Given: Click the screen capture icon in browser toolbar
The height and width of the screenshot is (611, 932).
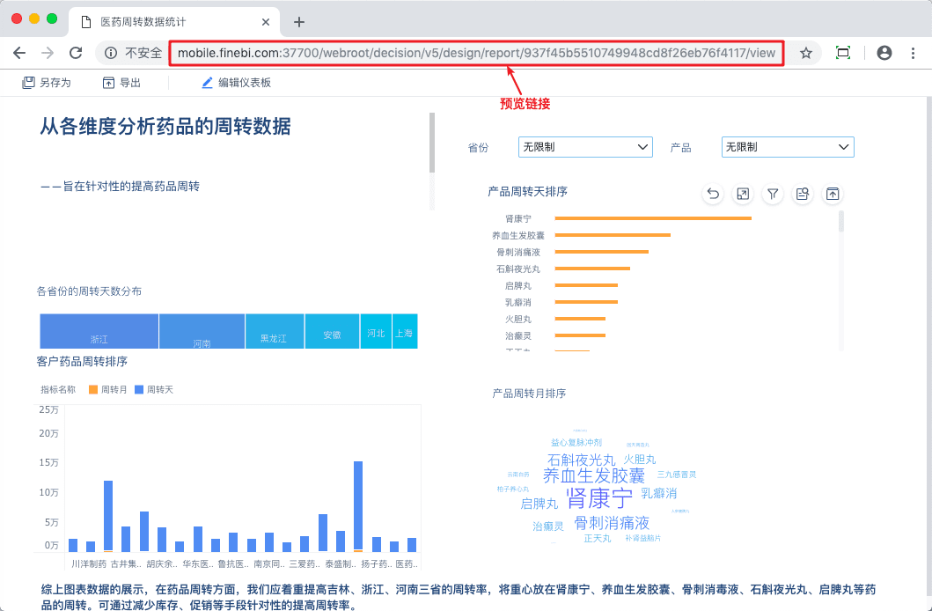Looking at the screenshot, I should (843, 53).
